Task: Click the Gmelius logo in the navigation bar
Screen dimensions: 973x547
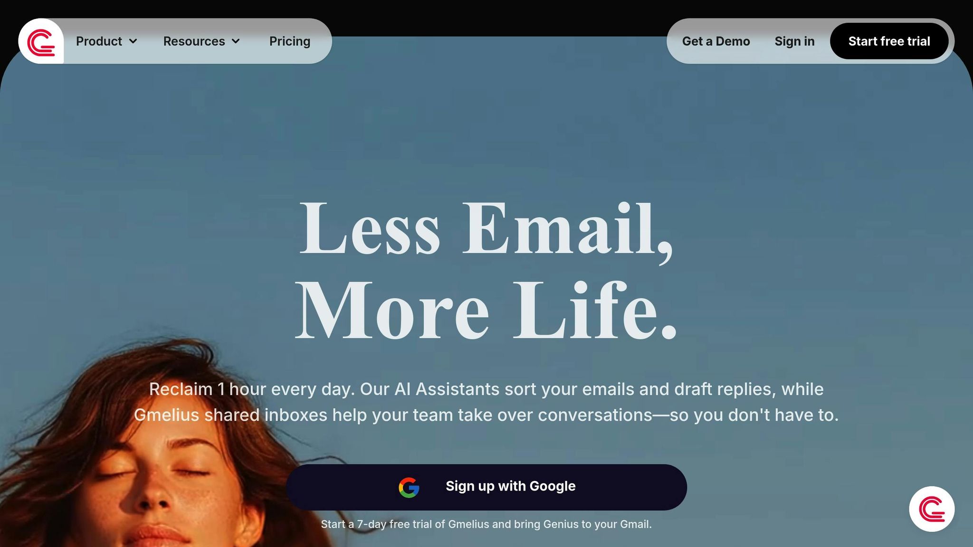Action: coord(41,41)
